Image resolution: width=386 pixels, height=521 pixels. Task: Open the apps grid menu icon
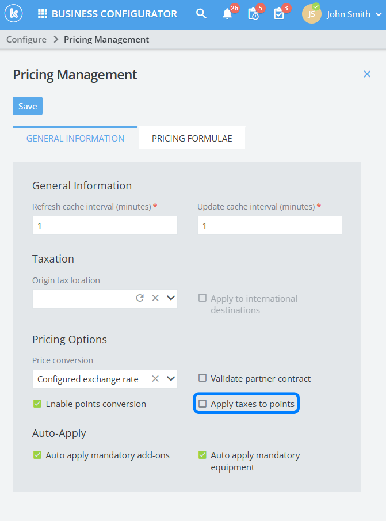click(x=42, y=14)
